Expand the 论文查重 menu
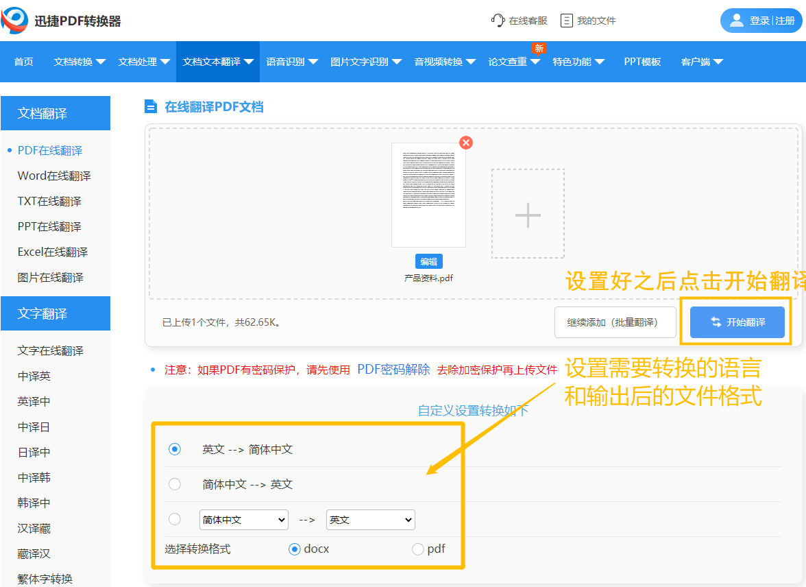 click(x=514, y=62)
